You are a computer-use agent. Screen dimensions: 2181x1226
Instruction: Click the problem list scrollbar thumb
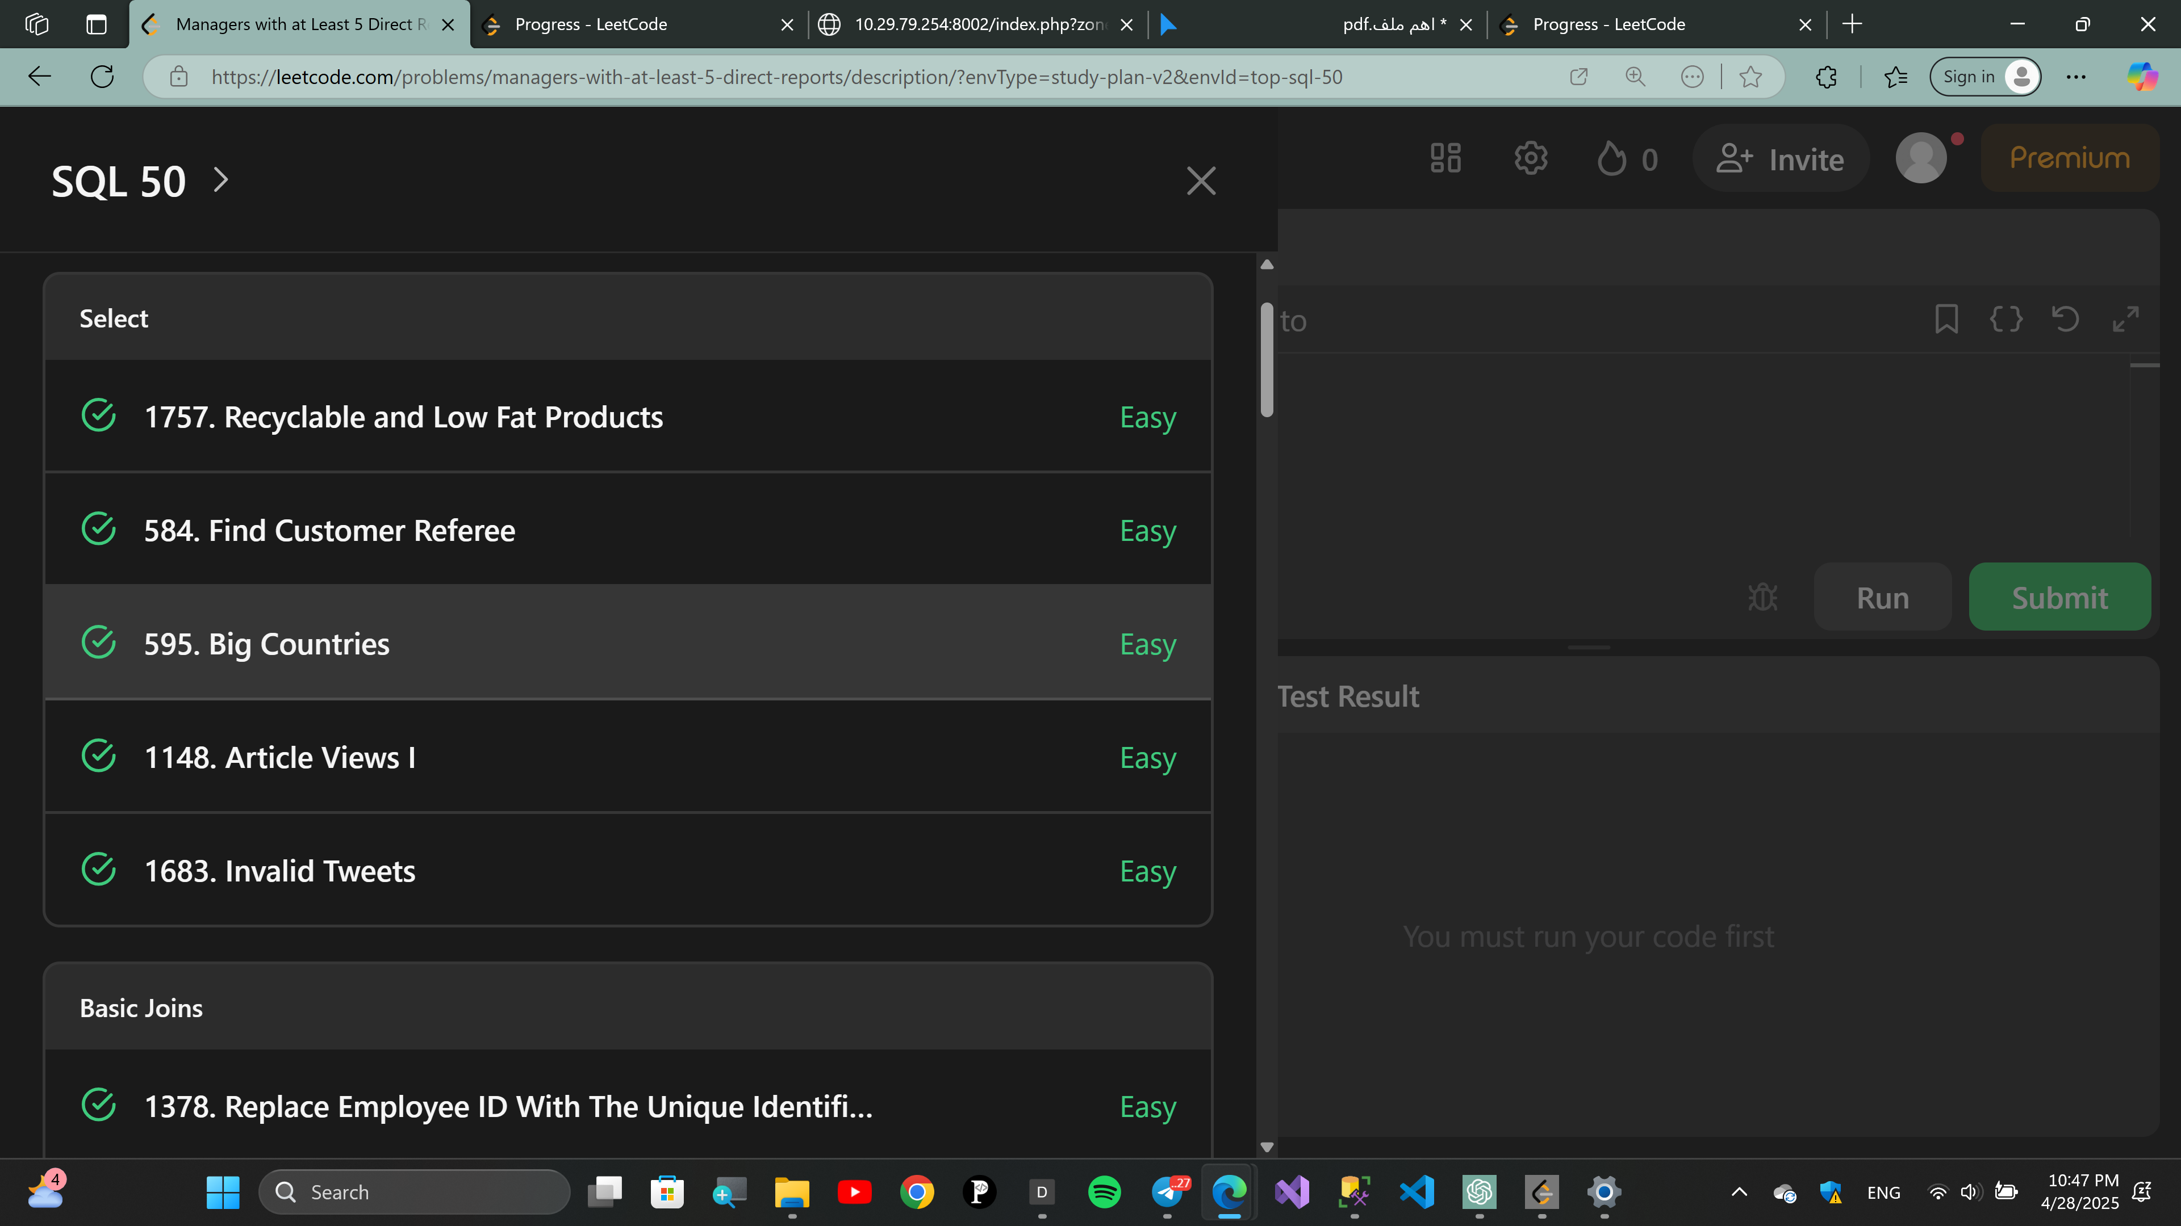[1267, 360]
